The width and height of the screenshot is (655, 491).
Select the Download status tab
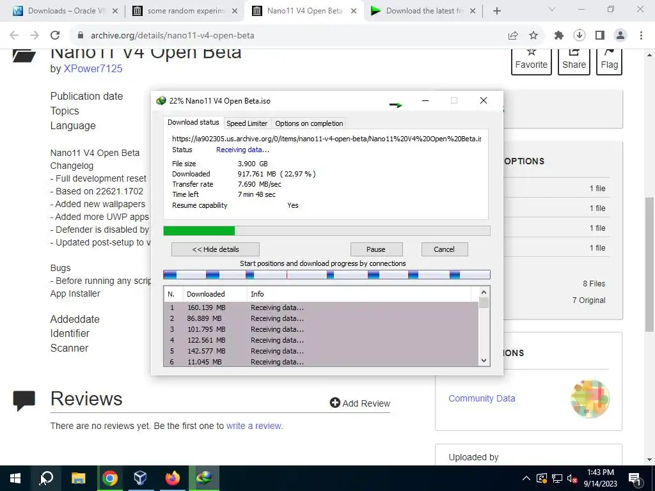coord(193,122)
